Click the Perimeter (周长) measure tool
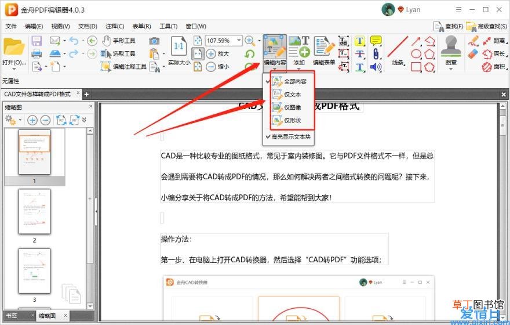This screenshot has width=510, height=325. 494,54
